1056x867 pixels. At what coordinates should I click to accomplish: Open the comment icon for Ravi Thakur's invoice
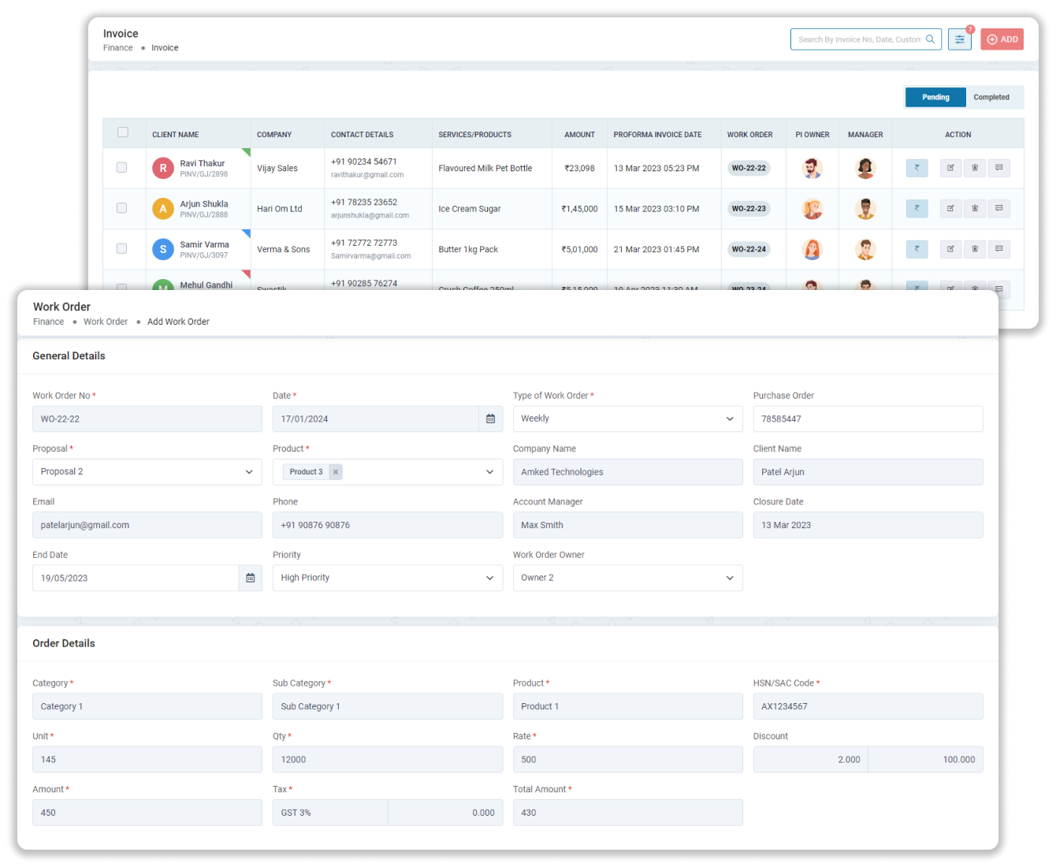tap(999, 168)
